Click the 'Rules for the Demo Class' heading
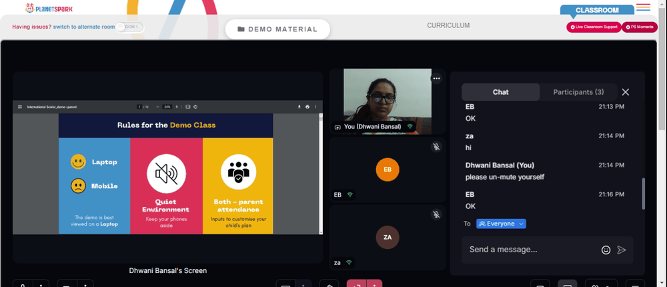The width and height of the screenshot is (667, 287). click(x=166, y=125)
